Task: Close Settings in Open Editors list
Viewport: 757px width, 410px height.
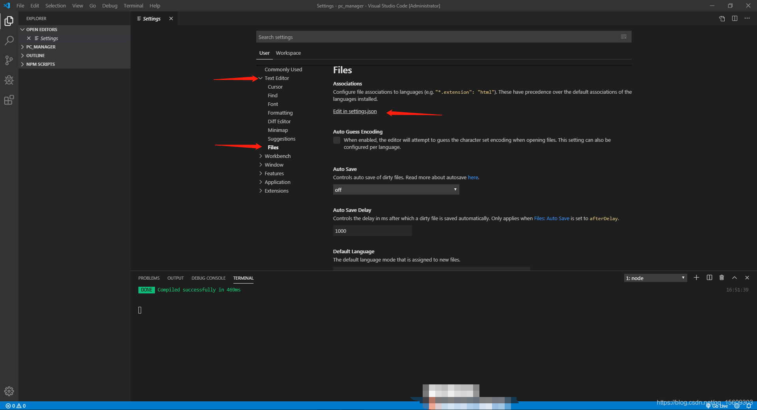Action: 29,38
